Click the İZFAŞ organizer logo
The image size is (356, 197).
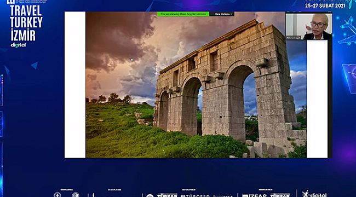254,195
